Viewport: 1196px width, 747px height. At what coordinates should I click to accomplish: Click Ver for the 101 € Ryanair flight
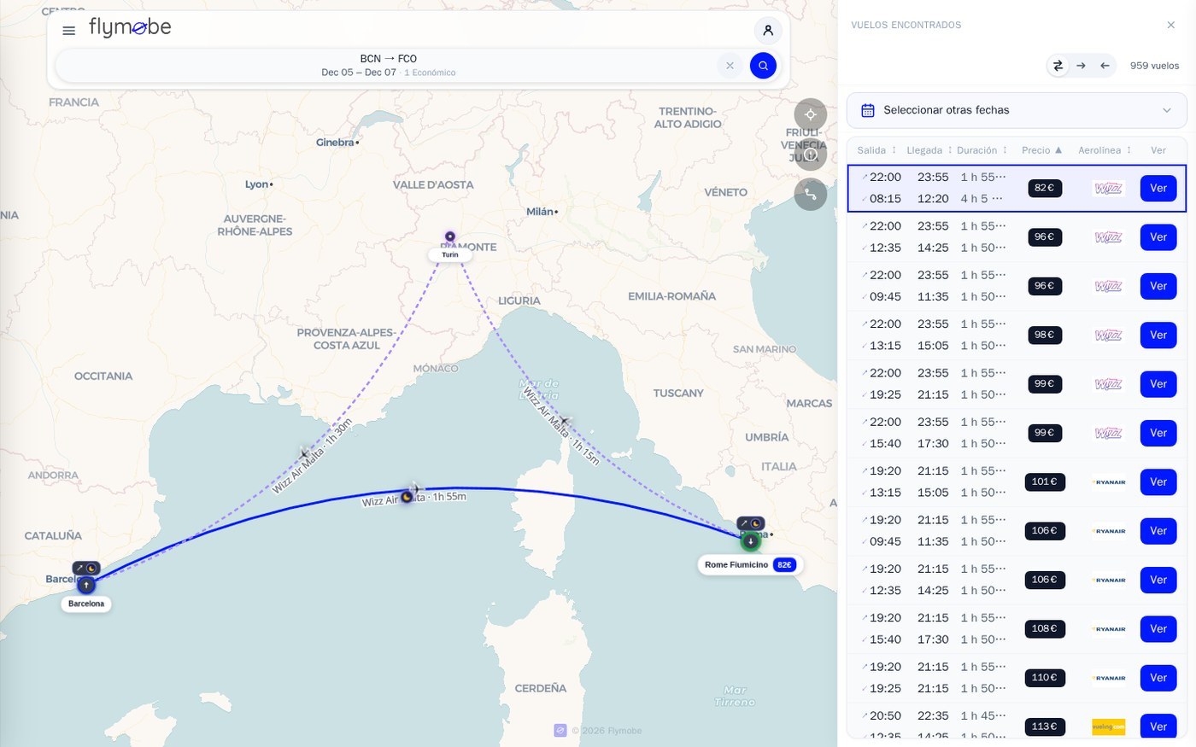(x=1158, y=482)
